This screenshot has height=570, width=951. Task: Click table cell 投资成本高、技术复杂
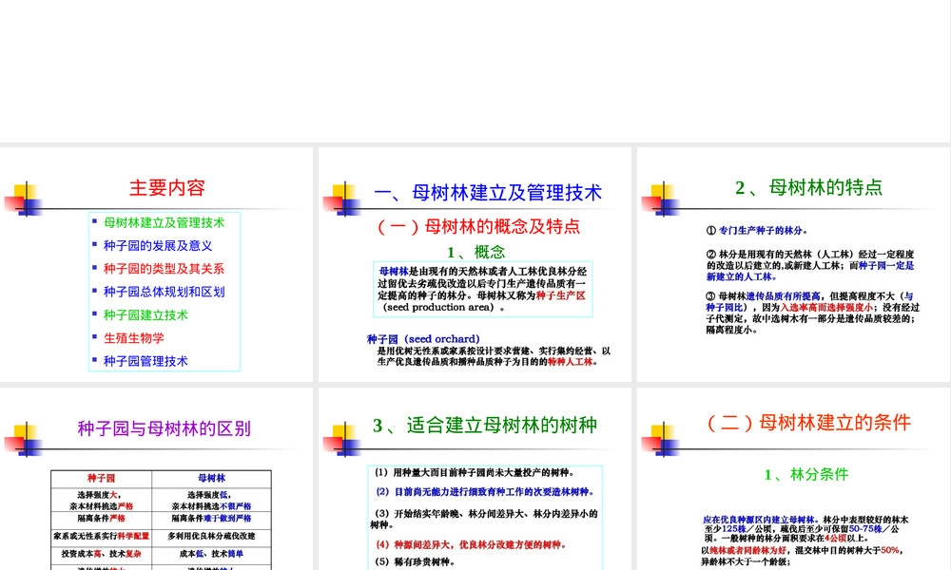102,554
